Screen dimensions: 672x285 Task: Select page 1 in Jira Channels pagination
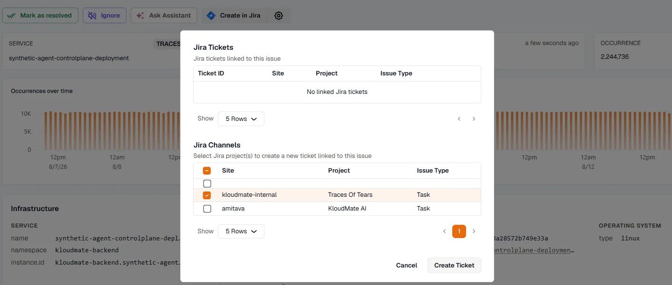pyautogui.click(x=459, y=231)
